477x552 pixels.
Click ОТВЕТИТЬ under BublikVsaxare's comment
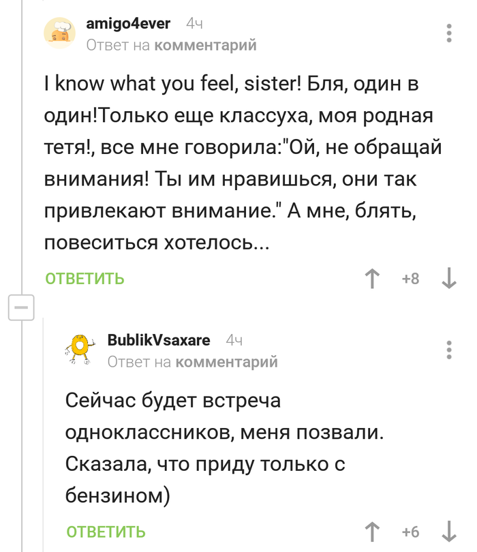pos(106,532)
